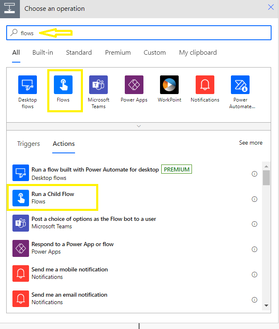279x329 pixels.
Task: Click the search magnifier icon
Action: pos(14,32)
